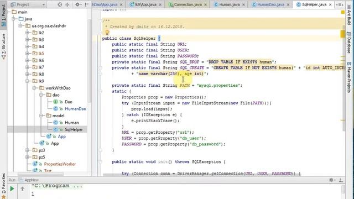This screenshot has height=199, width=354.
Task: Collapse the lk9 package
Action: [x=27, y=81]
